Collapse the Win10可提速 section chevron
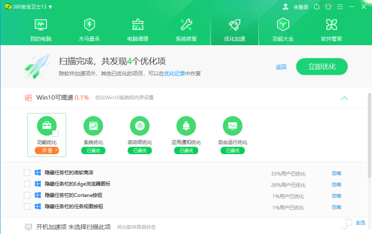The width and height of the screenshot is (372, 234). pyautogui.click(x=344, y=98)
